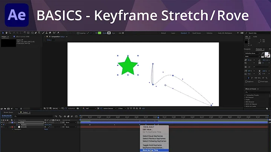This screenshot has width=271, height=152.
Task: Switch to the Render Queue tab
Action: [8, 112]
